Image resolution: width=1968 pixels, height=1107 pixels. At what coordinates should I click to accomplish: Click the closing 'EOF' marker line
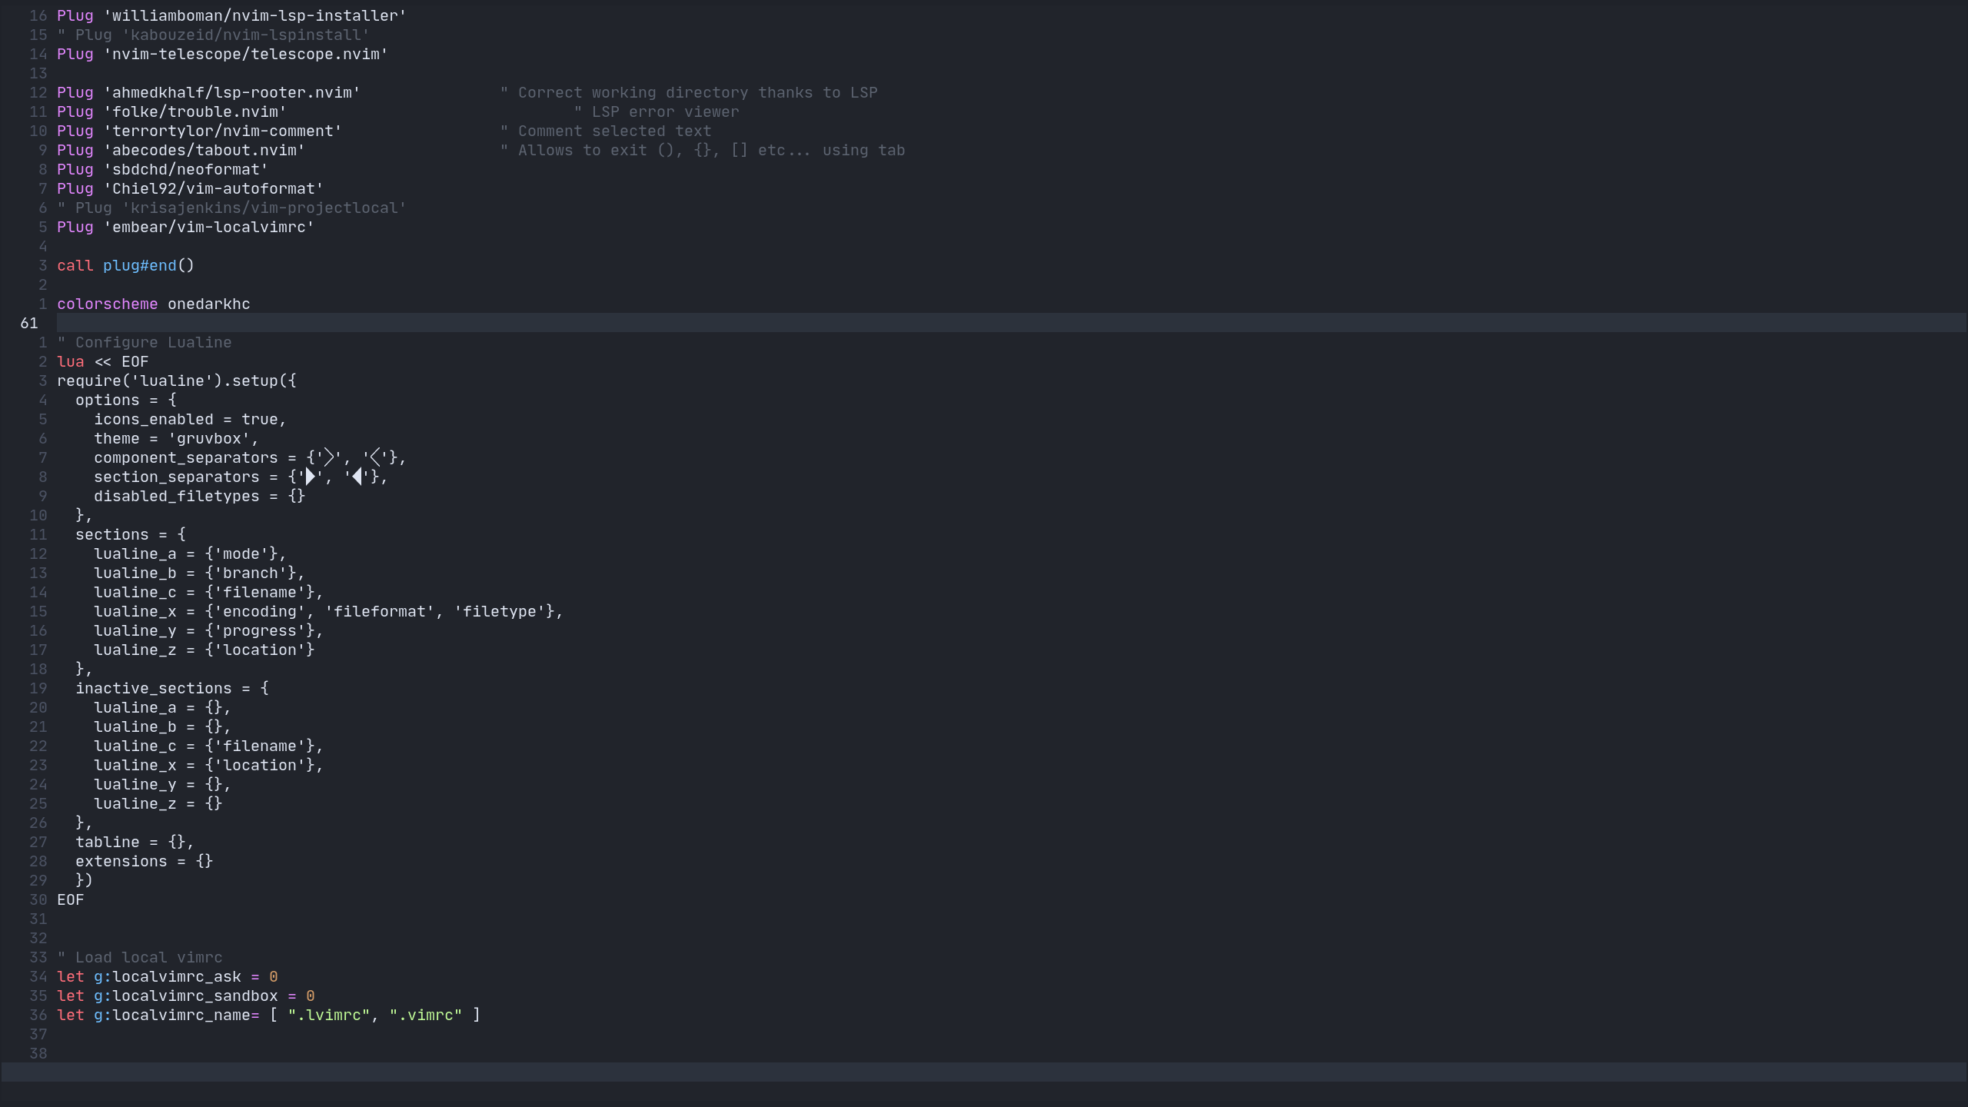[71, 899]
